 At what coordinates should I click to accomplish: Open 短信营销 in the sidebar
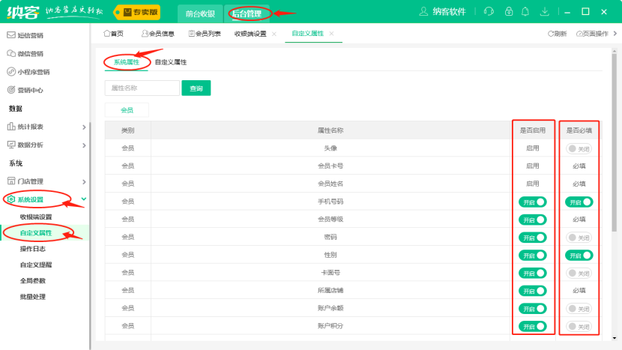[x=30, y=35]
